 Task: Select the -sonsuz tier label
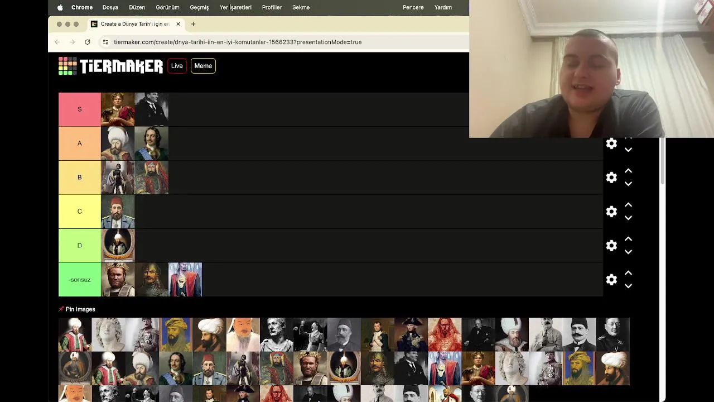[x=80, y=280]
